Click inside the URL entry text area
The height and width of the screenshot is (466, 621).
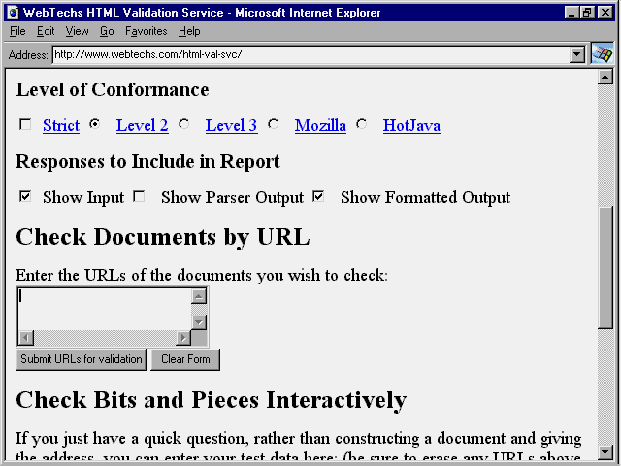pyautogui.click(x=104, y=309)
